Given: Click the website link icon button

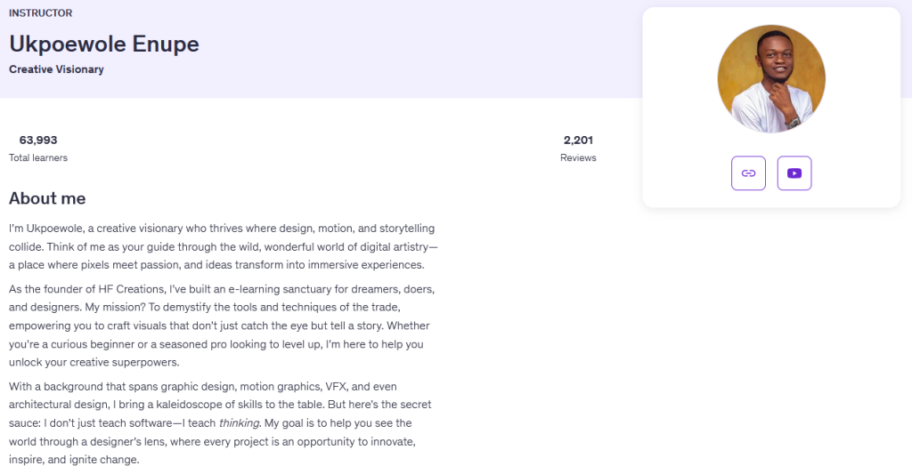Looking at the screenshot, I should tap(748, 173).
